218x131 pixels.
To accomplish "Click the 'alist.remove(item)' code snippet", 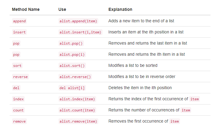I will (x=78, y=121).
